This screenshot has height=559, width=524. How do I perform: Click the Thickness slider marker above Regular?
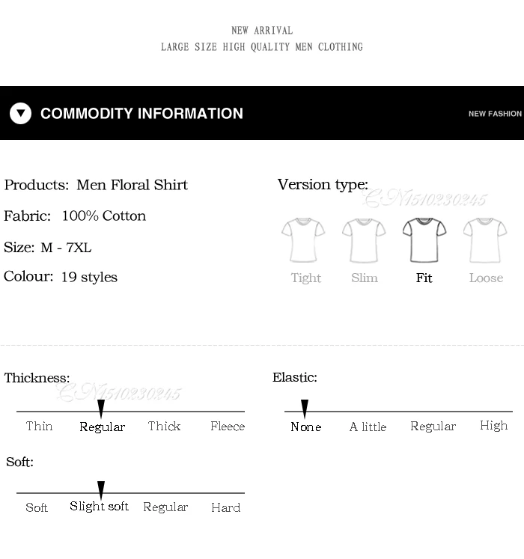tap(101, 409)
